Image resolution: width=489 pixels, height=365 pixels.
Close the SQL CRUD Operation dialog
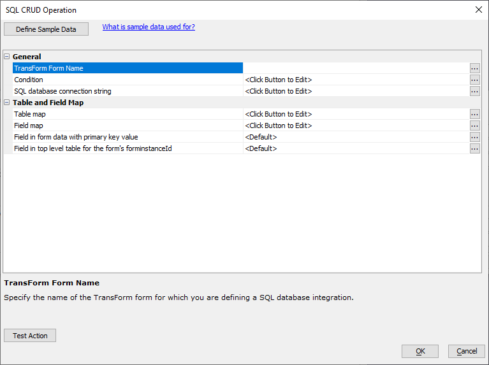tap(479, 10)
